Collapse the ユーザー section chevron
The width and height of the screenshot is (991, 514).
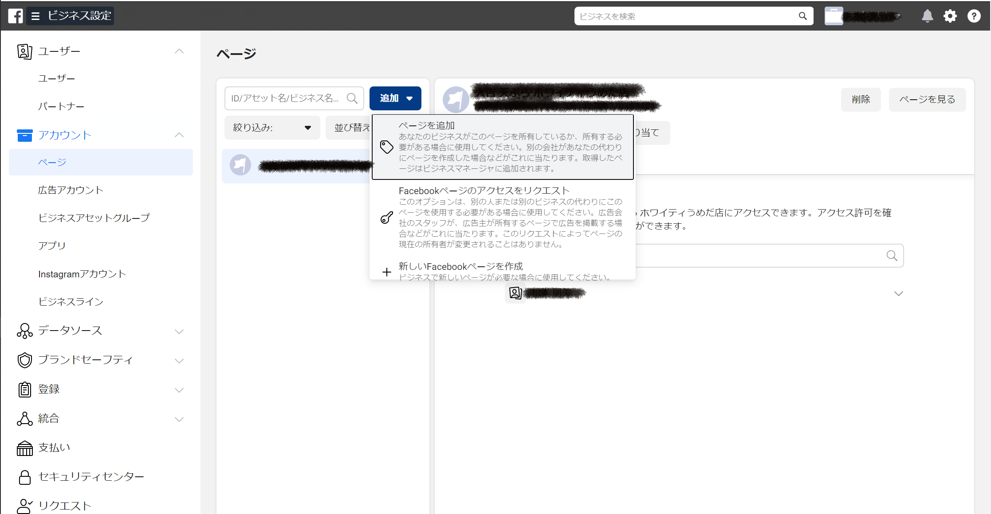pos(179,51)
